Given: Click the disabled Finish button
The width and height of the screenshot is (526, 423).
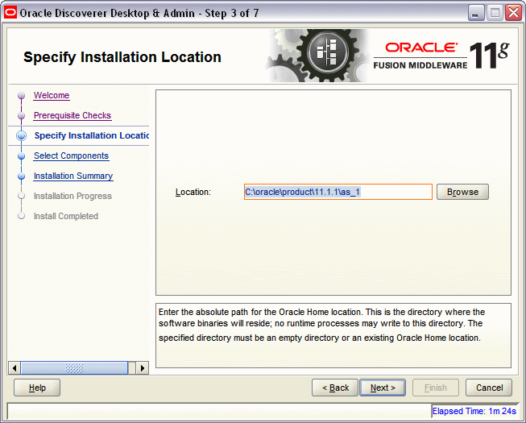Looking at the screenshot, I should (x=436, y=388).
